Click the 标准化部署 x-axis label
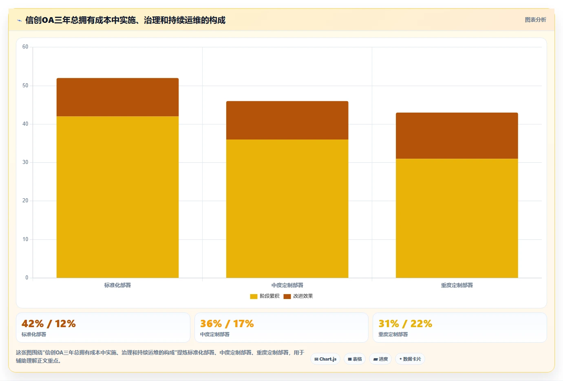Viewport: 563px width, 381px height. 117,285
